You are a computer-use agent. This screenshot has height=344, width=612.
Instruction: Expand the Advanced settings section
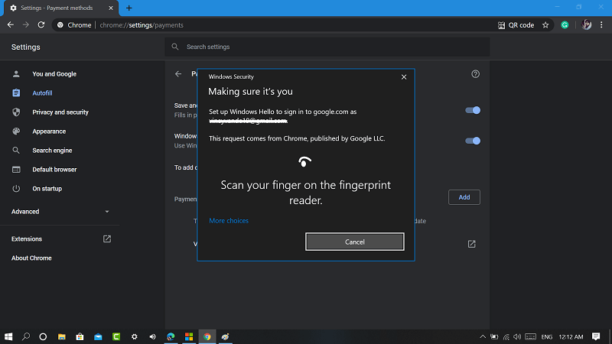60,212
